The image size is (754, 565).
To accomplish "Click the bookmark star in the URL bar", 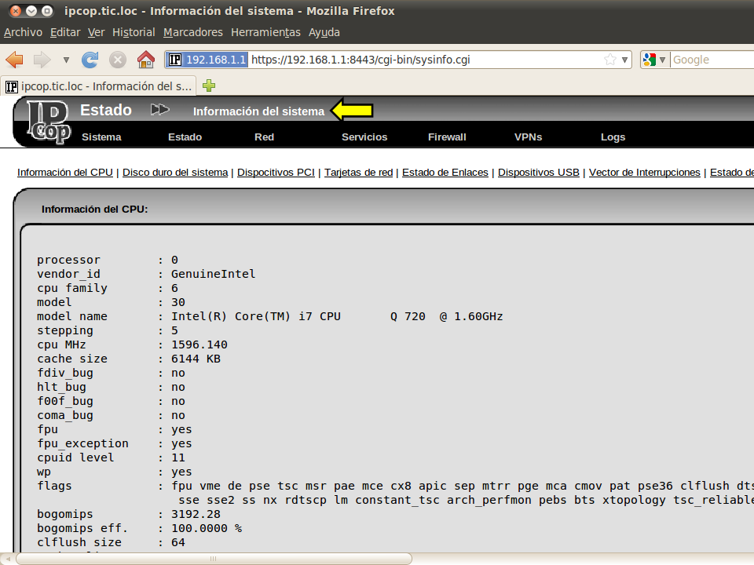I will (610, 60).
